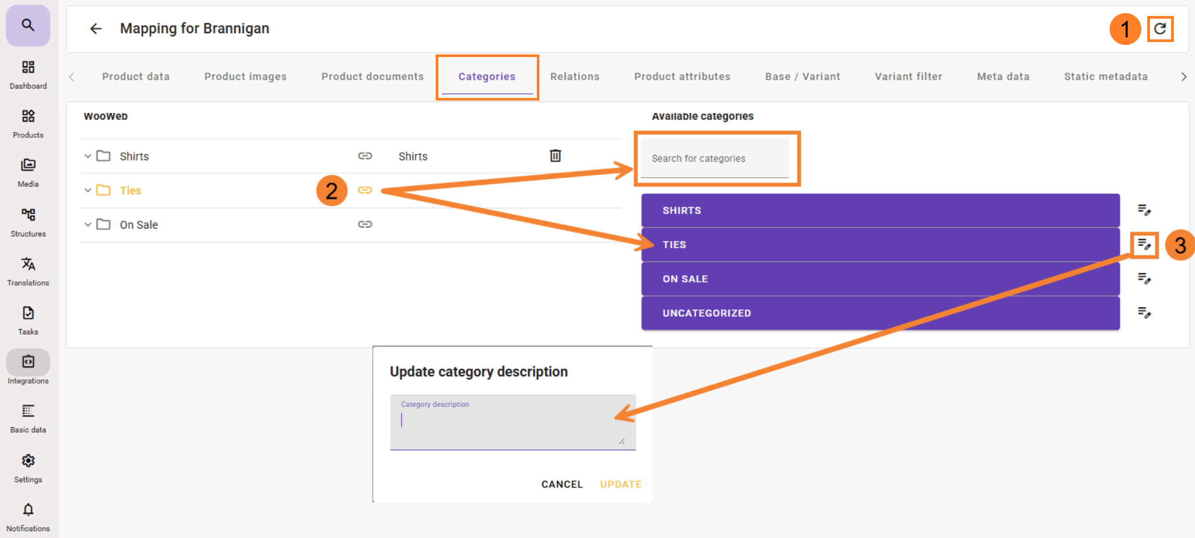
Task: Expand the Shirts folder chevron
Action: click(88, 156)
